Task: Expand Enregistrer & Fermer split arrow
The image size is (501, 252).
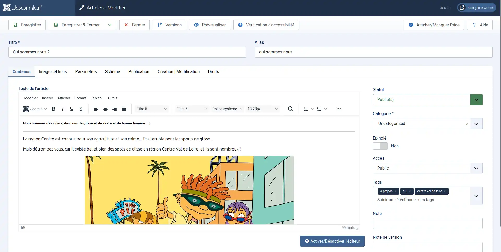Action: pyautogui.click(x=110, y=25)
